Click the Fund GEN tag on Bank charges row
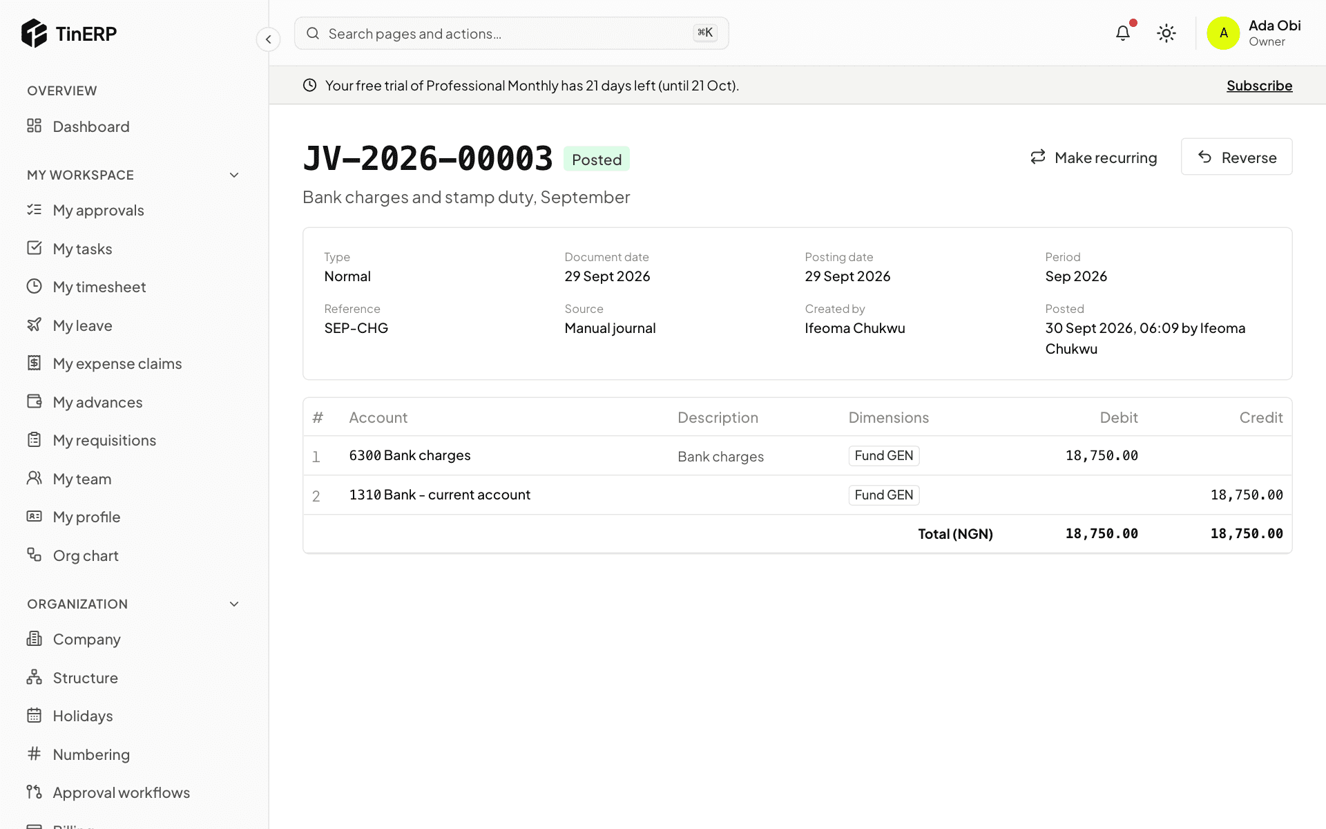This screenshot has height=829, width=1326. pos(883,455)
